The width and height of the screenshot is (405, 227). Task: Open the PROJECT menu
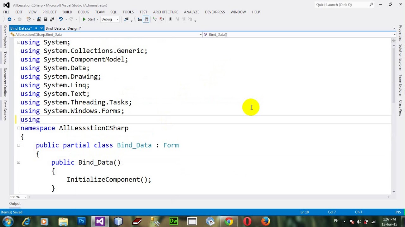[x=49, y=12]
